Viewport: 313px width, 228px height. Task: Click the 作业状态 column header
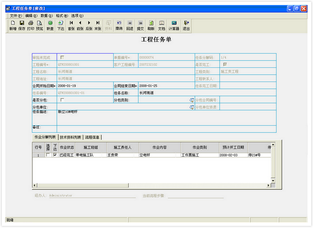pos(67,148)
